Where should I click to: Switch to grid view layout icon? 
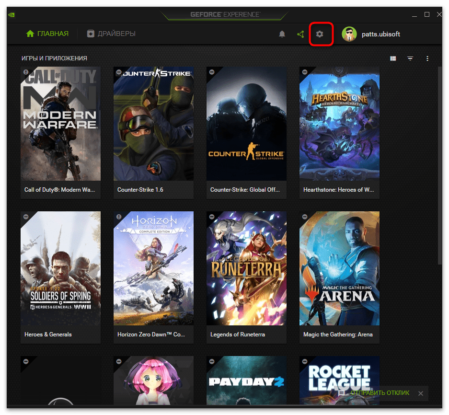pos(393,58)
